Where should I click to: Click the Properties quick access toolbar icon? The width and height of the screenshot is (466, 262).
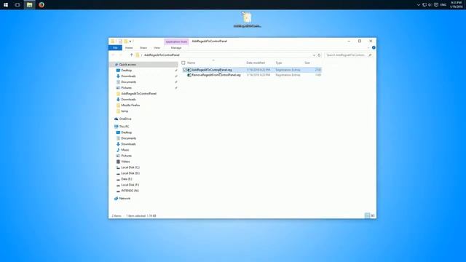pyautogui.click(x=120, y=41)
